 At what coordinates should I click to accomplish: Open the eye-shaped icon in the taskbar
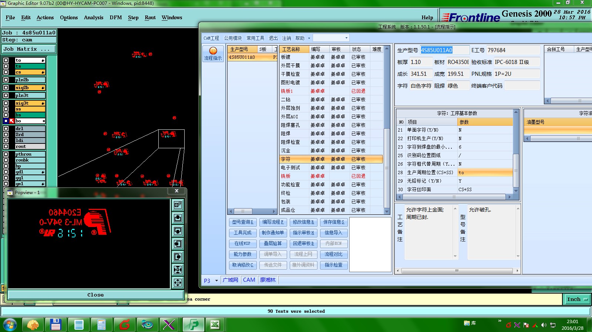147,325
